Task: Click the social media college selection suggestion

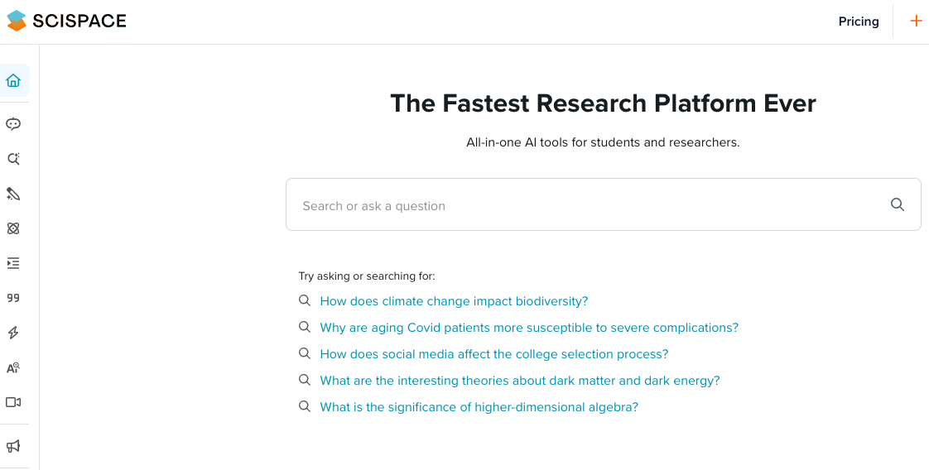Action: (493, 354)
